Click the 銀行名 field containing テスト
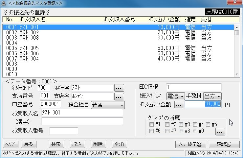This screenshot has width=243, height=158. [92, 88]
